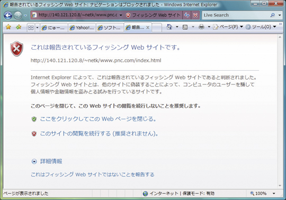This screenshot has width=286, height=200.
Task: Refresh the page with the Refresh icon
Action: tap(186, 15)
